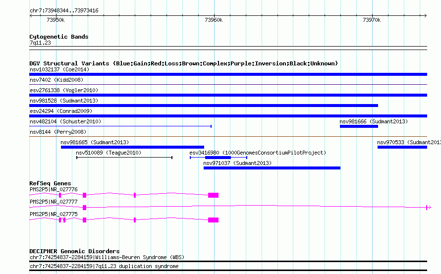This screenshot has width=441, height=274.
Task: Select the nsv7402 (Kidd2008) inversion line
Action: click(x=228, y=84)
